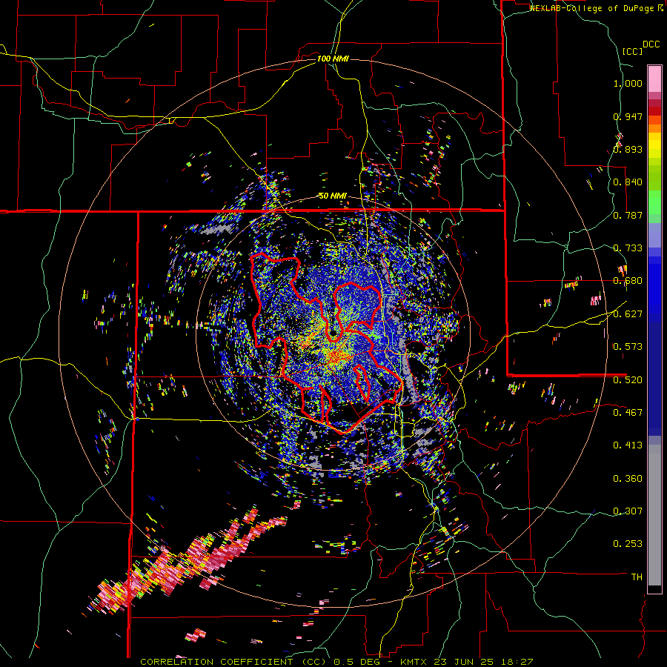The image size is (667, 667).
Task: Click the Correlation Coefficient caption at the bottom
Action: pyautogui.click(x=336, y=662)
